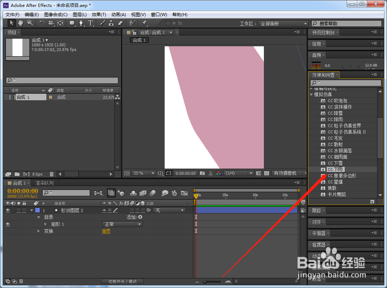Click the 0:00:00:00 current time button in viewer

[186, 173]
